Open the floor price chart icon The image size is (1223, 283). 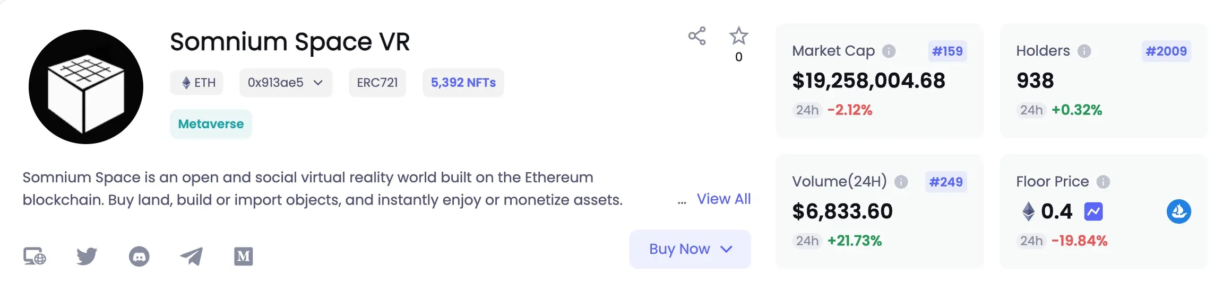click(1093, 211)
